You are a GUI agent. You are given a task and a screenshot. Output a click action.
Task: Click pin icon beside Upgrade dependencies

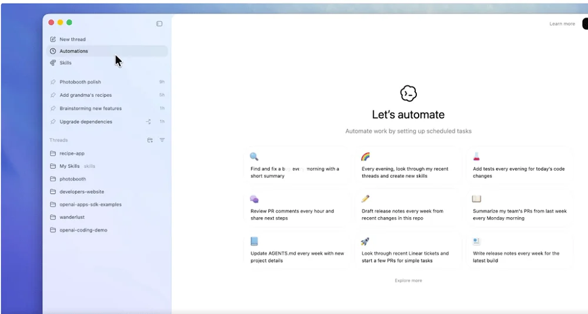point(53,121)
